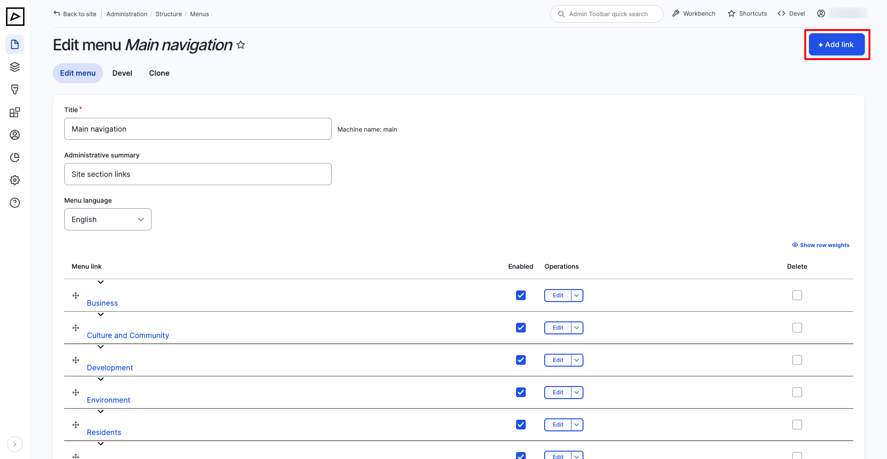
Task: Uncheck Enabled for the Residents link
Action: click(x=521, y=424)
